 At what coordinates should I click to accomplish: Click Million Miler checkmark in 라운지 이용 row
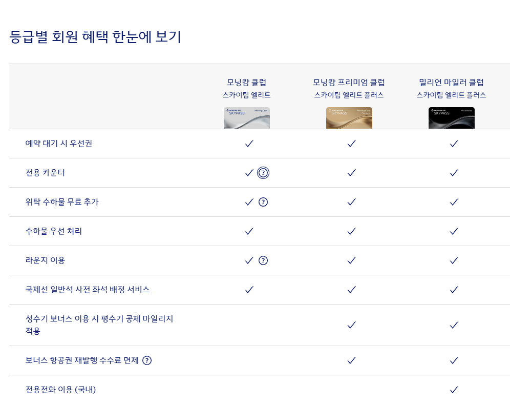tap(454, 260)
